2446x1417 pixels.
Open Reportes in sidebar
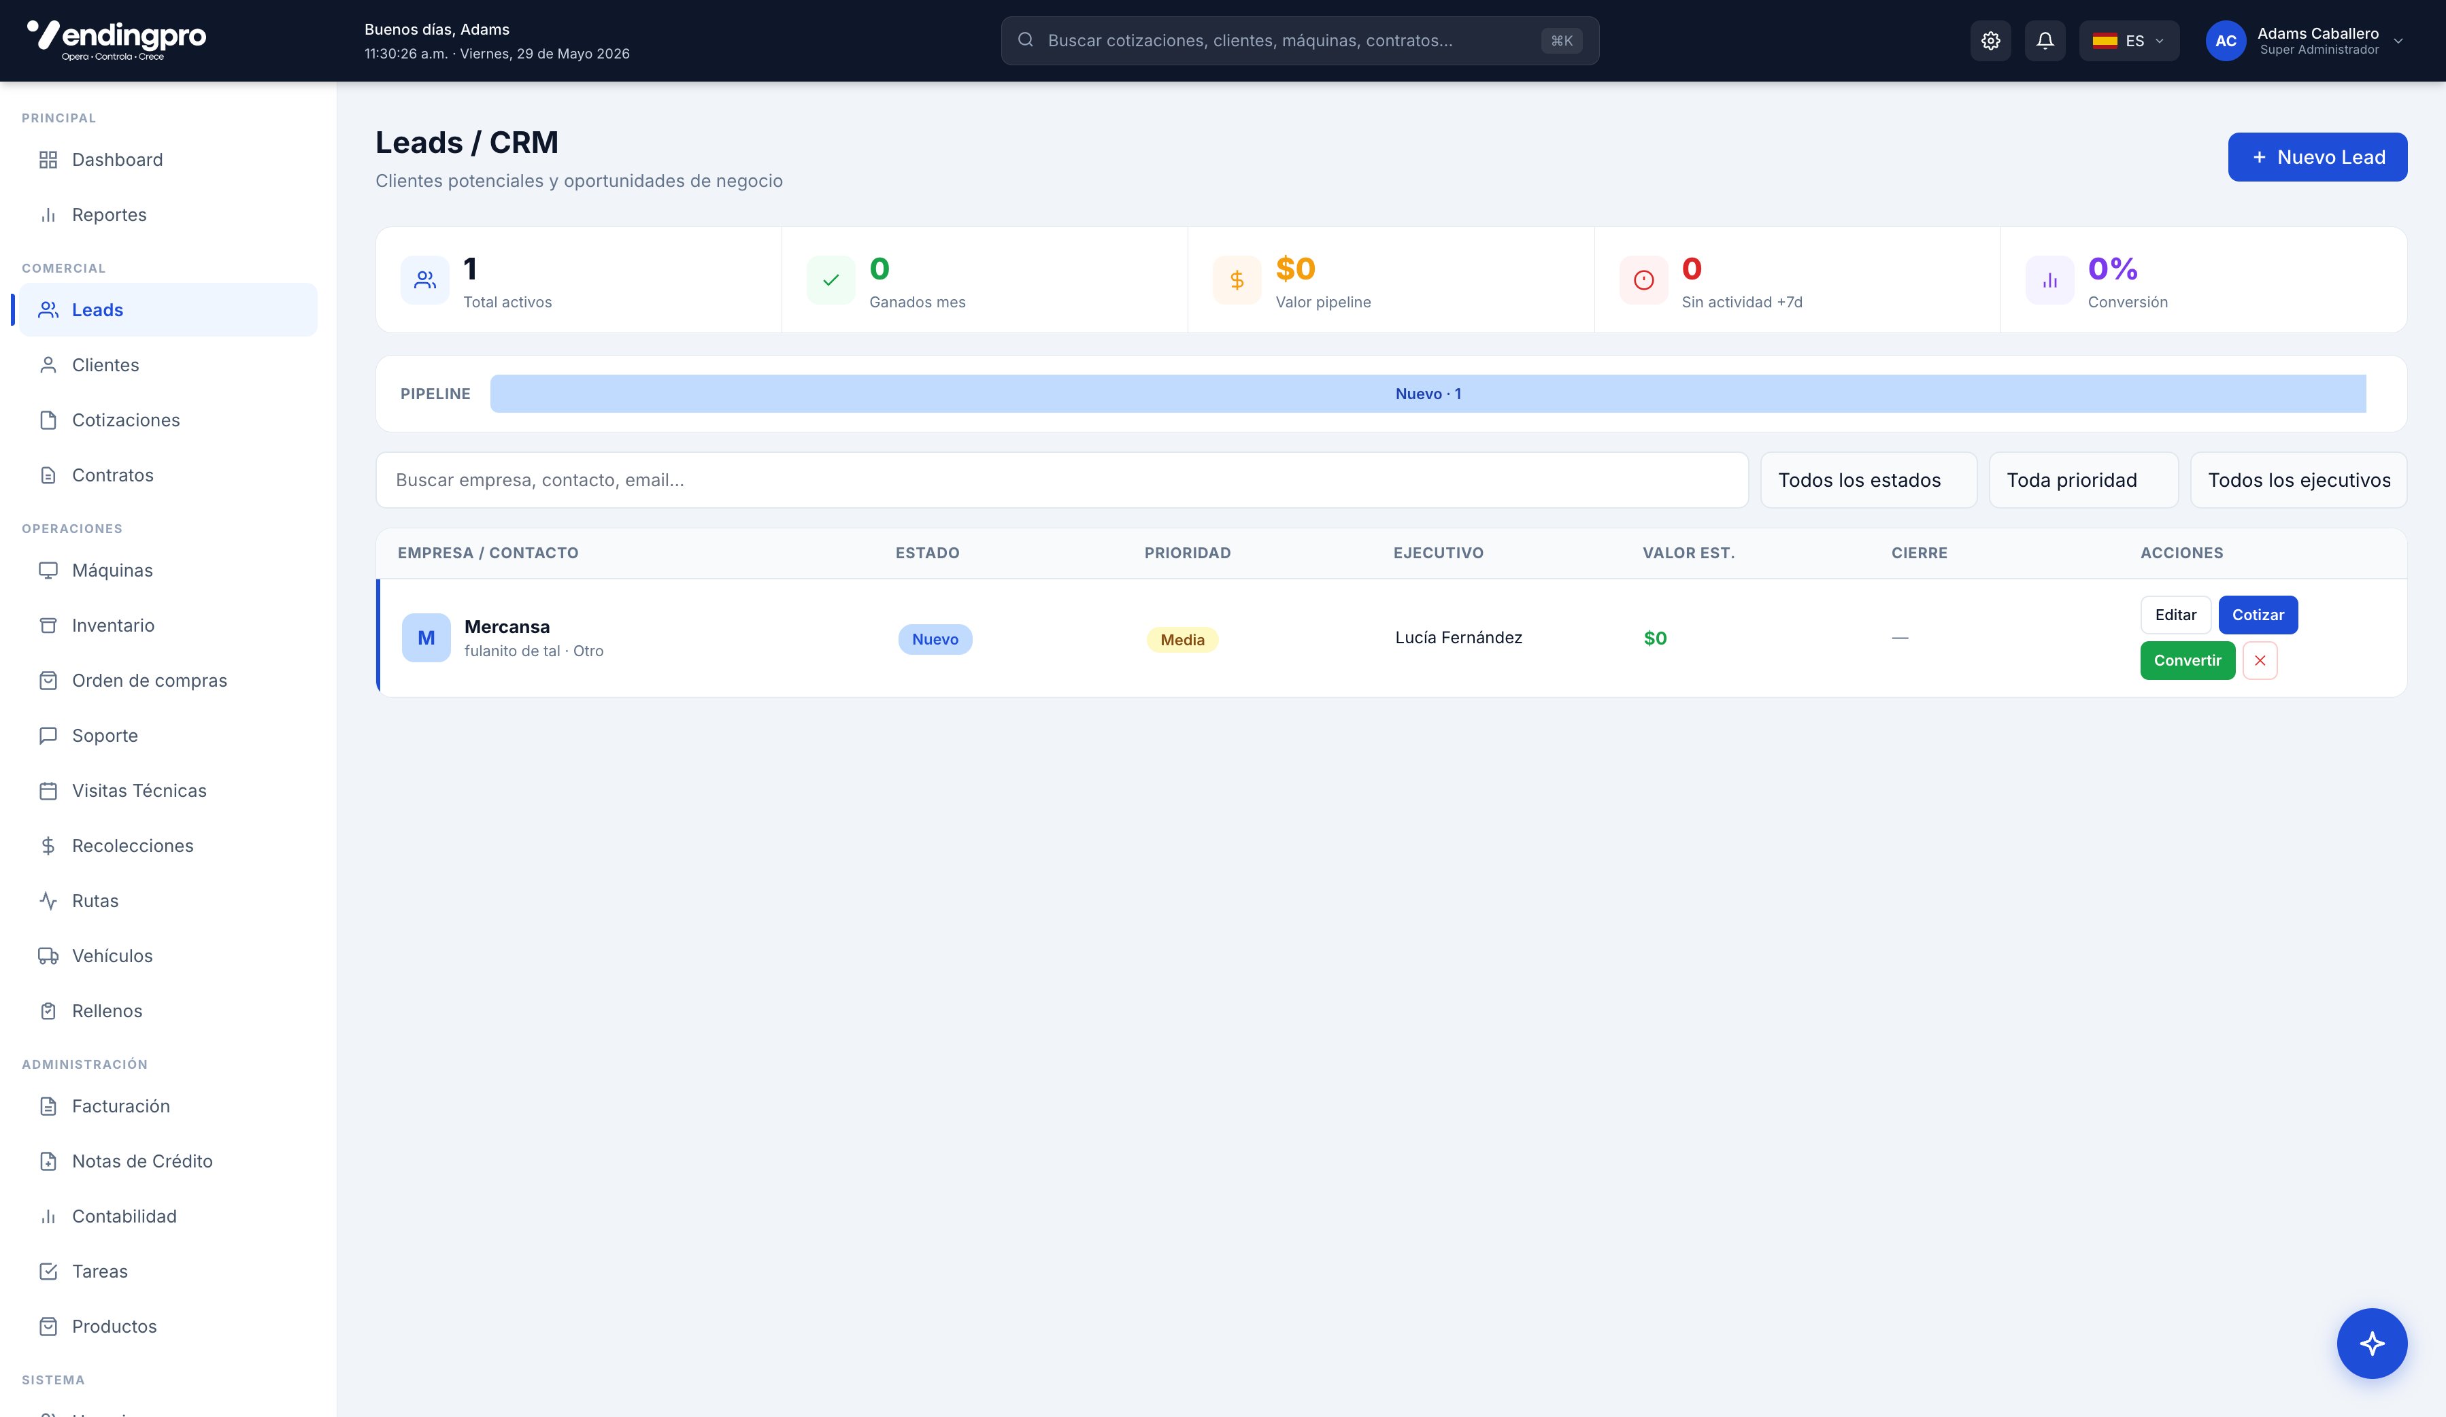coord(168,214)
